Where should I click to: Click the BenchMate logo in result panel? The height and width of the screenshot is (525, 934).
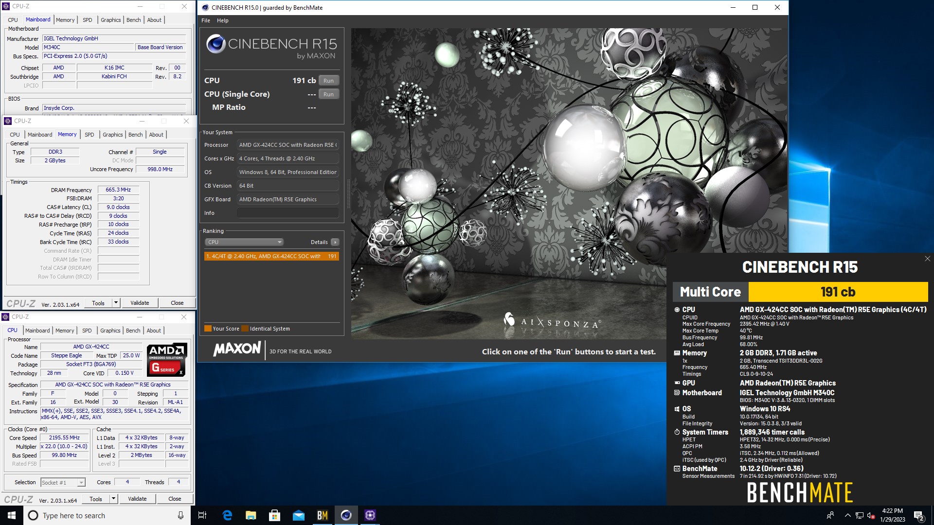tap(800, 493)
